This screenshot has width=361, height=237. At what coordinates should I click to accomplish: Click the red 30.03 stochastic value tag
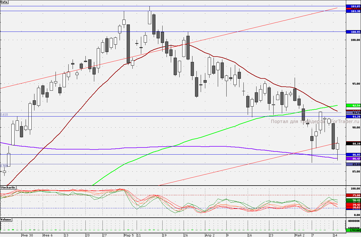[x=353, y=208]
